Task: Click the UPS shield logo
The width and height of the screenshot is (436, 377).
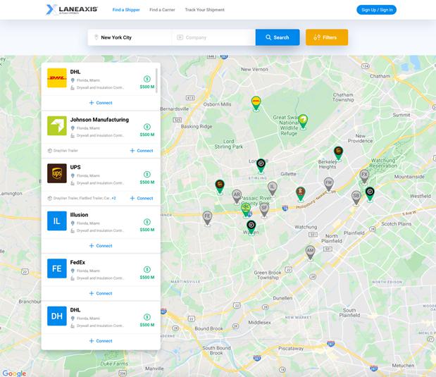Action: [57, 173]
